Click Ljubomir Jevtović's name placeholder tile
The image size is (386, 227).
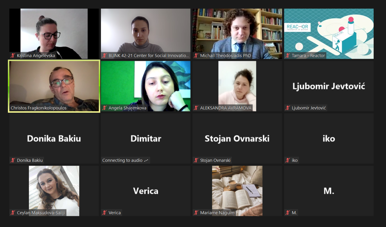click(x=329, y=86)
